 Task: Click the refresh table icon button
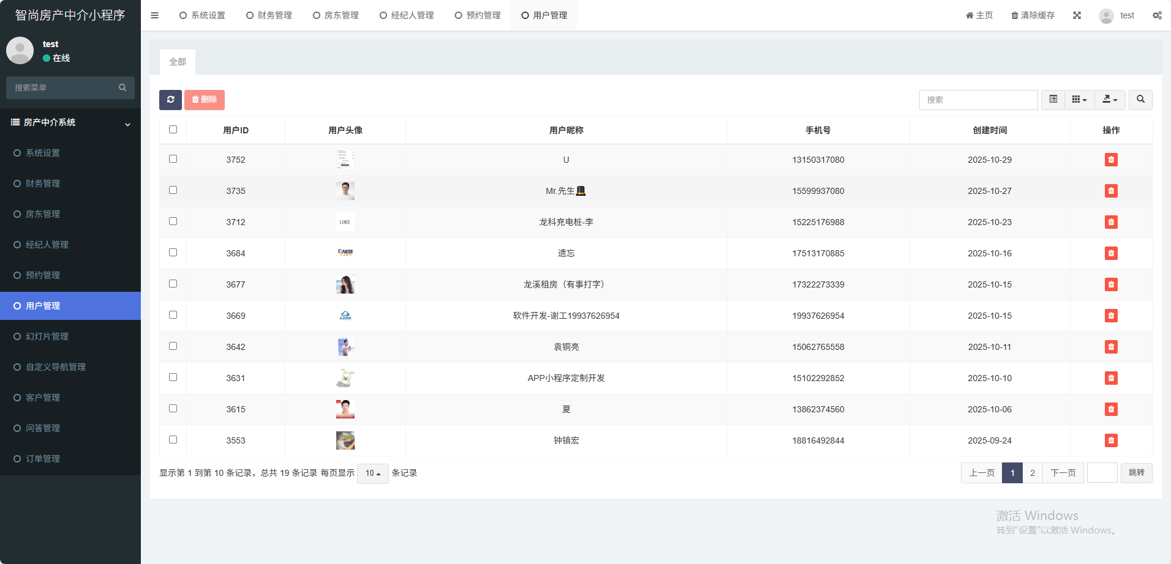coord(170,100)
